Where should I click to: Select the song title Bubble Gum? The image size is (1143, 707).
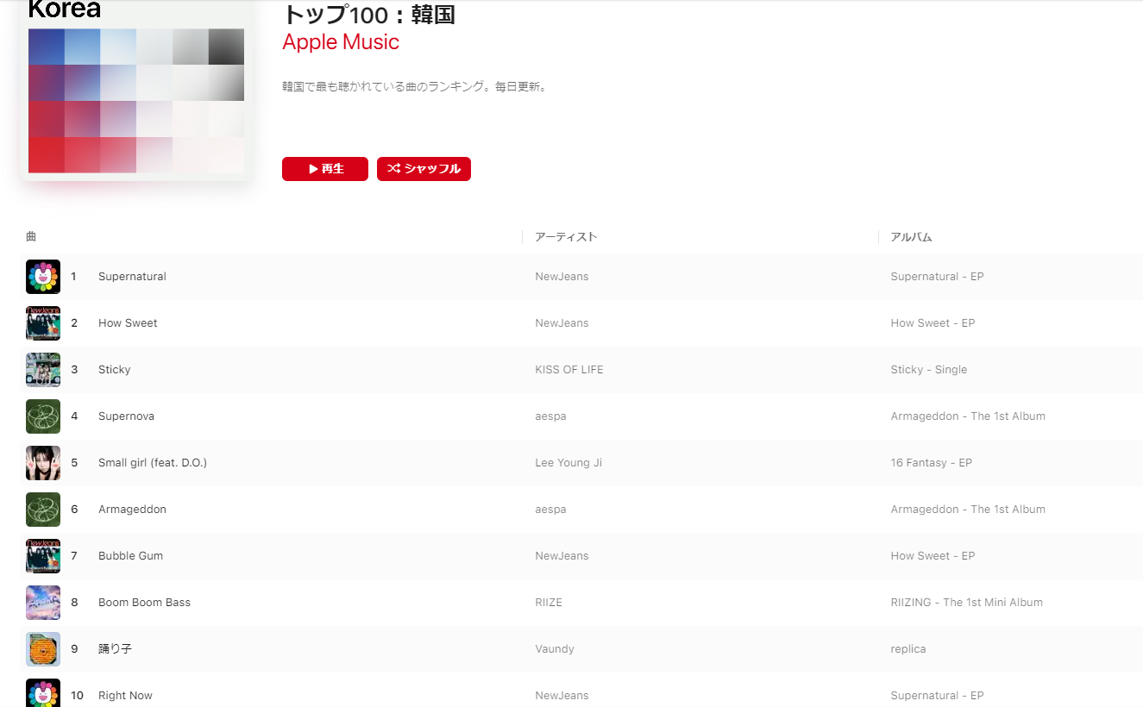click(130, 556)
